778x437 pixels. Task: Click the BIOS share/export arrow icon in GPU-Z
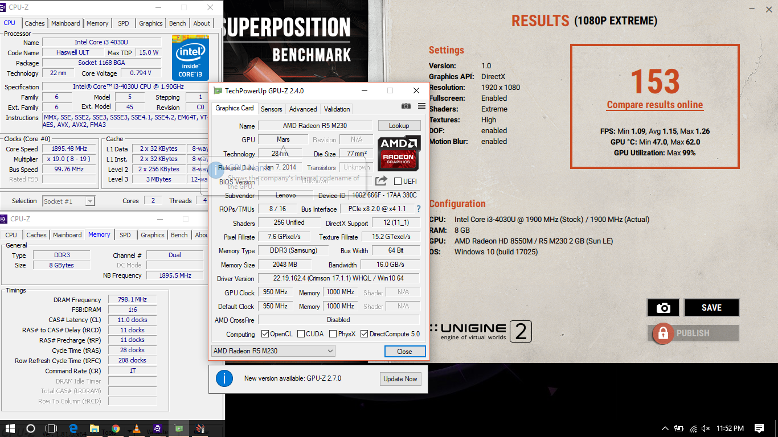pyautogui.click(x=381, y=181)
